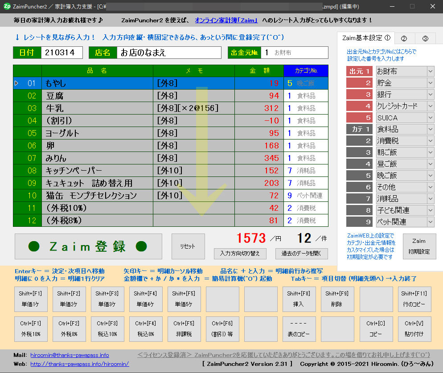Click memo cell [外8][×2@156]
The image size is (443, 373).
pyautogui.click(x=194, y=108)
